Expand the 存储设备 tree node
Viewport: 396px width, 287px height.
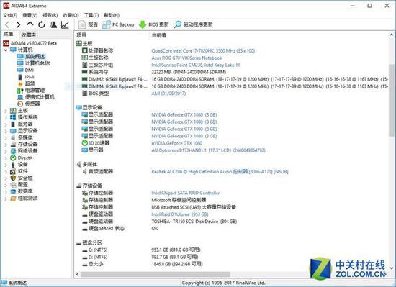click(6, 145)
